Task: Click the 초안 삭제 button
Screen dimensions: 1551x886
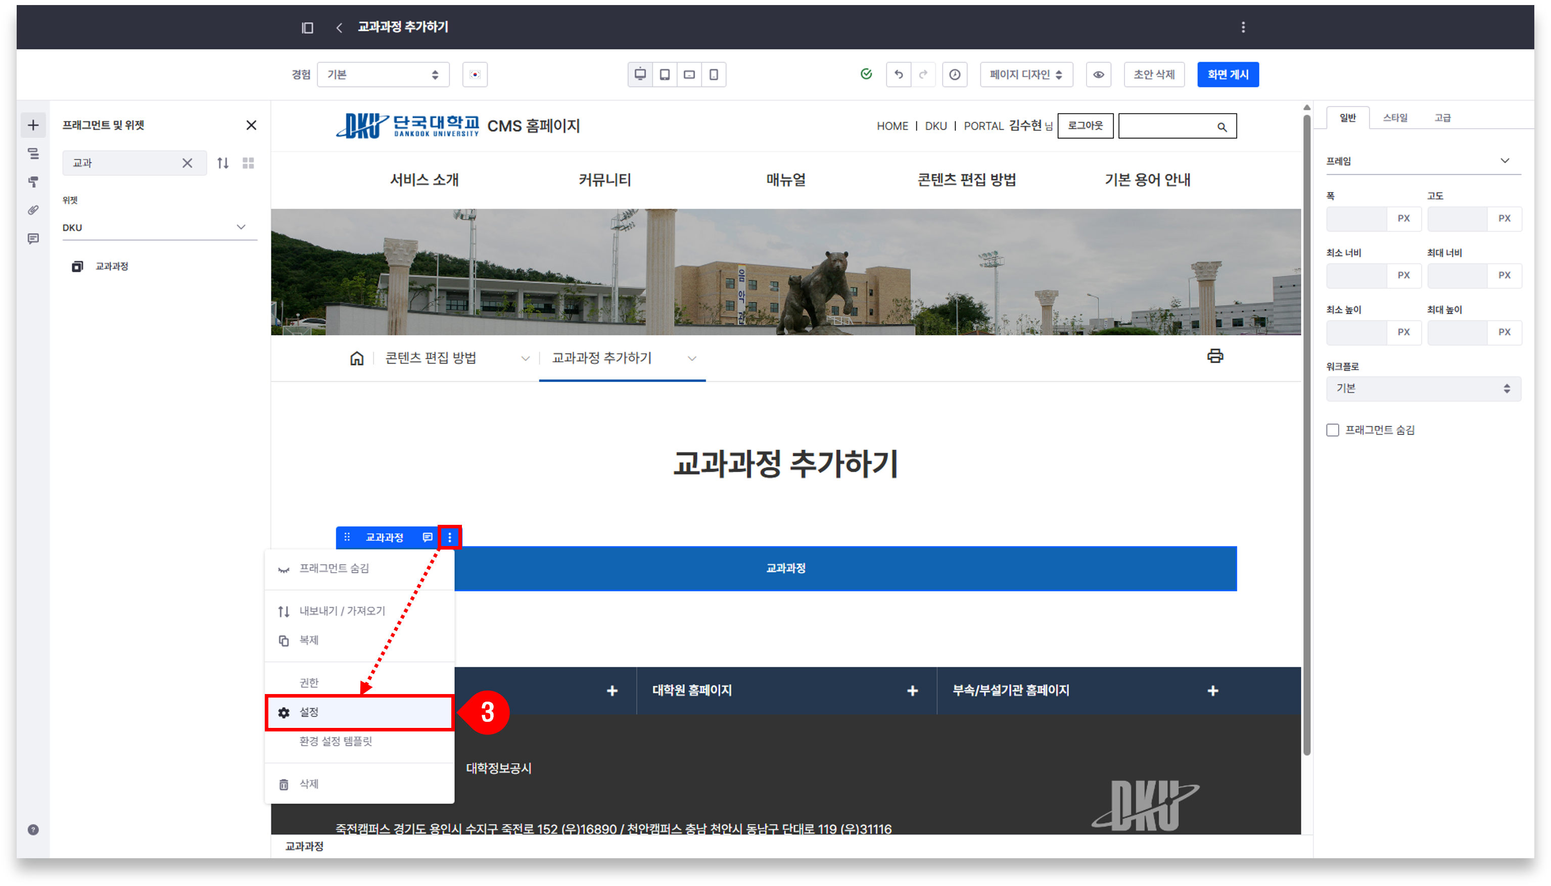Action: coord(1153,74)
